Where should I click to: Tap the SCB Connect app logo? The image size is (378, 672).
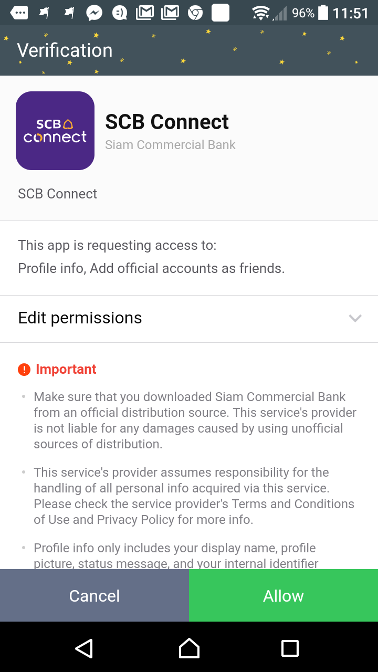pyautogui.click(x=55, y=131)
